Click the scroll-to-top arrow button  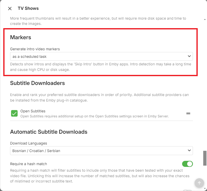point(199,183)
